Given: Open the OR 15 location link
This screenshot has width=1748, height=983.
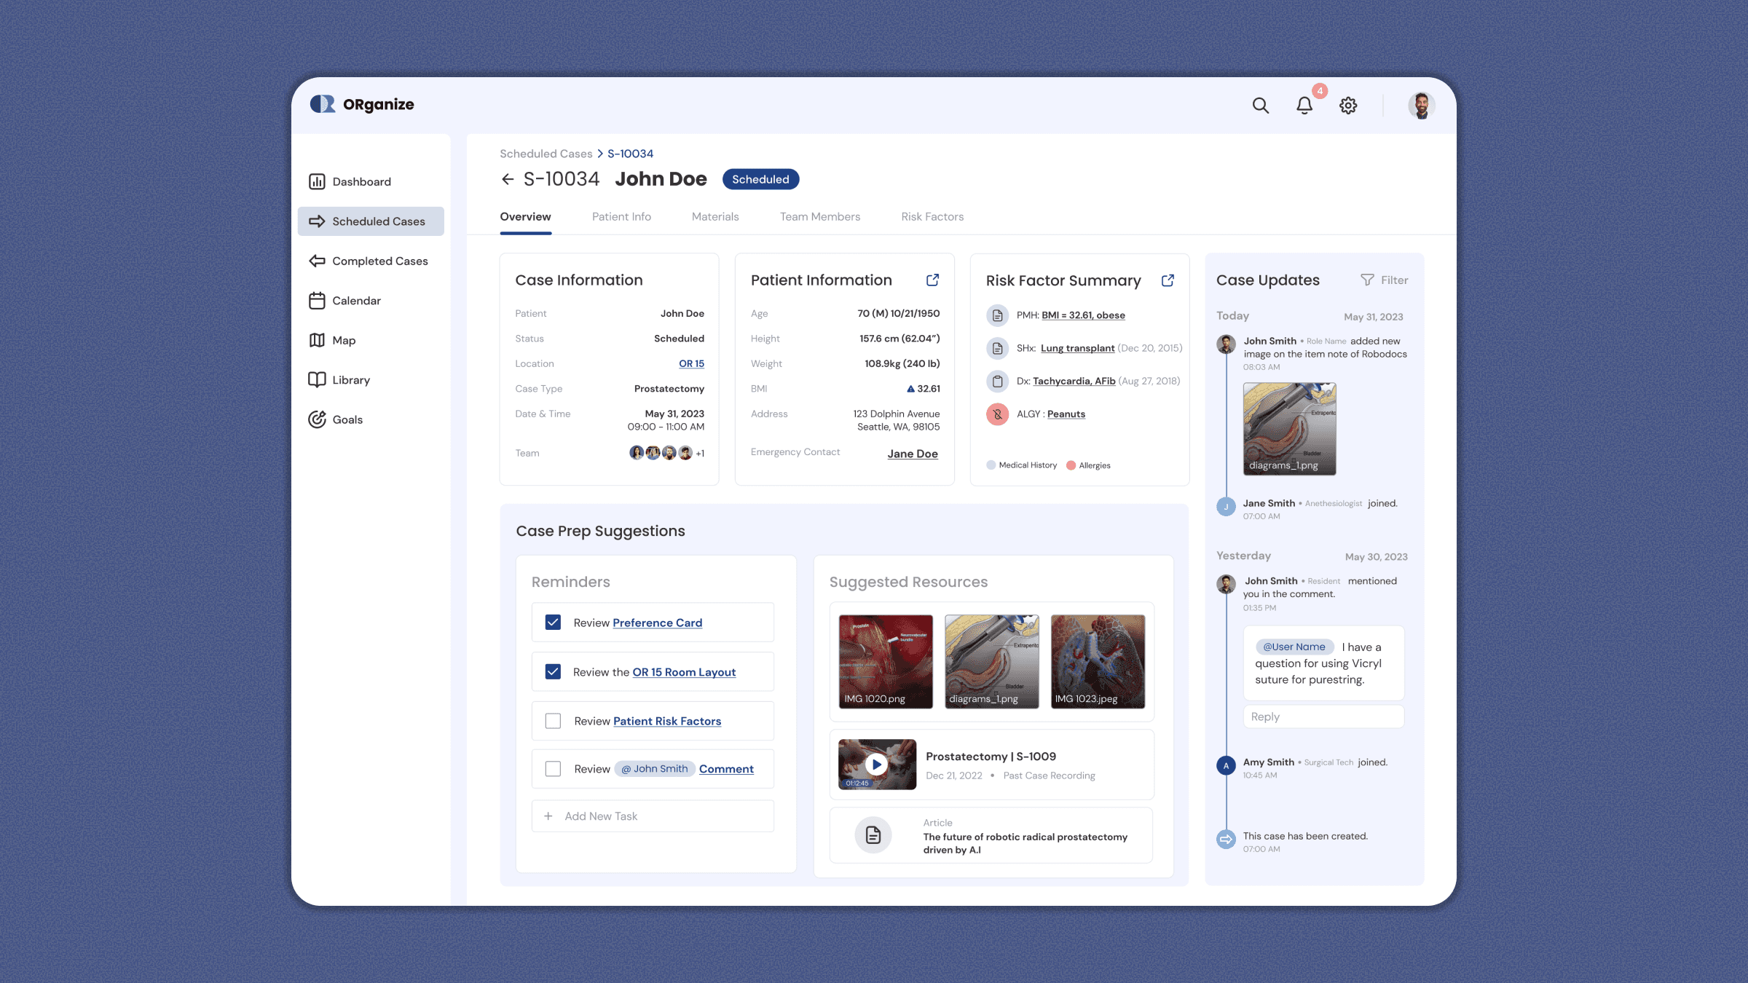Looking at the screenshot, I should (691, 363).
